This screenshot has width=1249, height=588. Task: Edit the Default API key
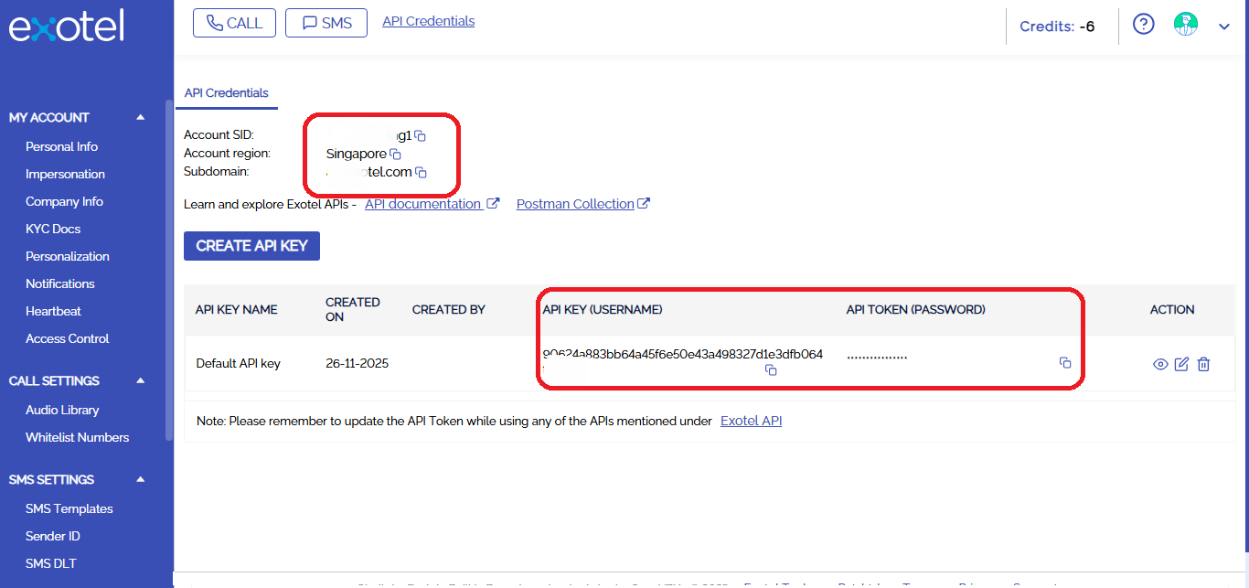(x=1181, y=364)
